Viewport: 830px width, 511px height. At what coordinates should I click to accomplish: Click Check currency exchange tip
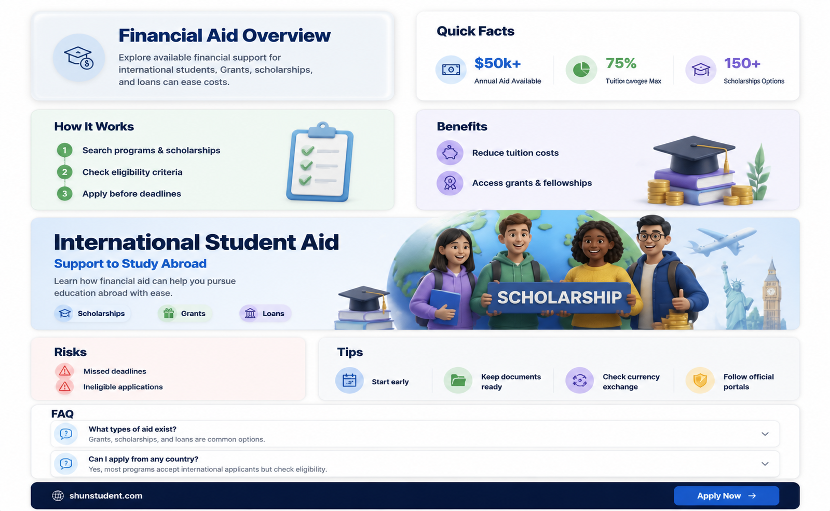point(631,382)
